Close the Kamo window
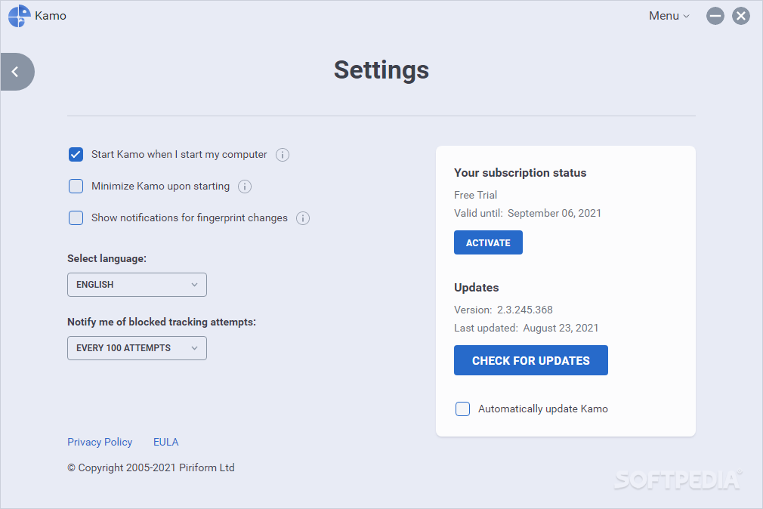763x509 pixels. 740,16
